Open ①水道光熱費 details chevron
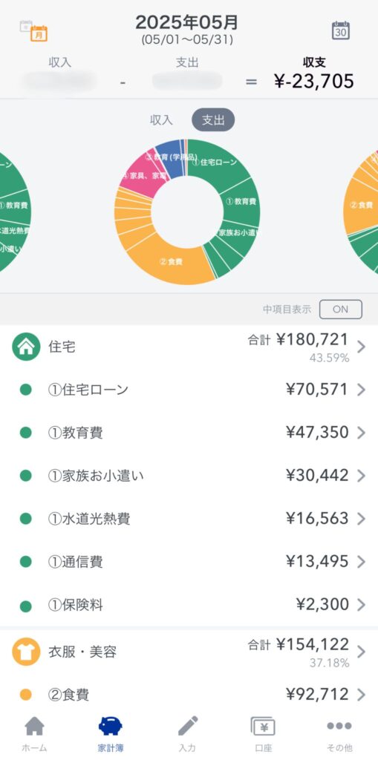The width and height of the screenshot is (378, 760). pyautogui.click(x=361, y=519)
